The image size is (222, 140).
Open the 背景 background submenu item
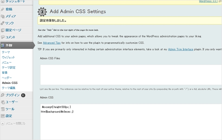(5, 73)
